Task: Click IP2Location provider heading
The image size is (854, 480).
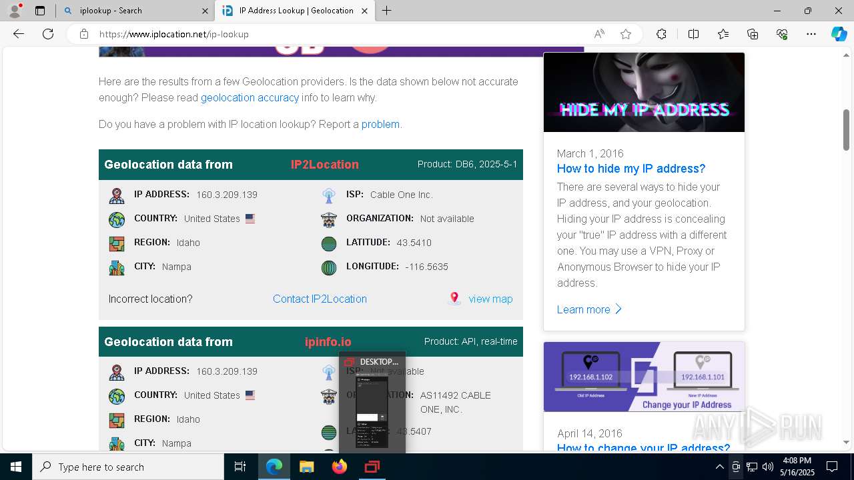Action: click(325, 165)
